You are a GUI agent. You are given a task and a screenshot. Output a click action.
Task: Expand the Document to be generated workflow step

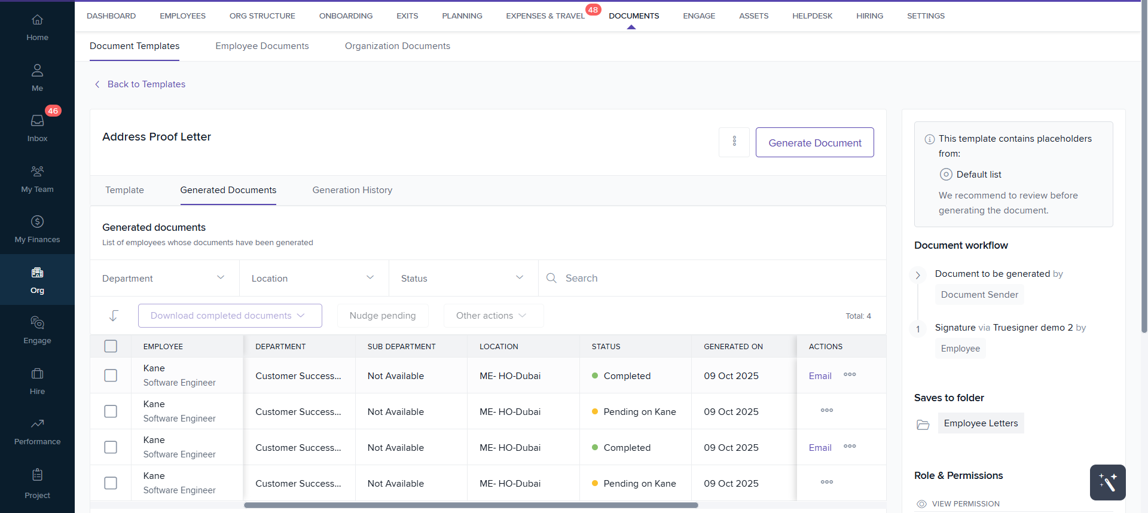[x=918, y=275]
